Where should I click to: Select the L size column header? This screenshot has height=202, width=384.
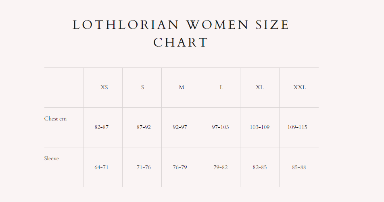pyautogui.click(x=221, y=87)
